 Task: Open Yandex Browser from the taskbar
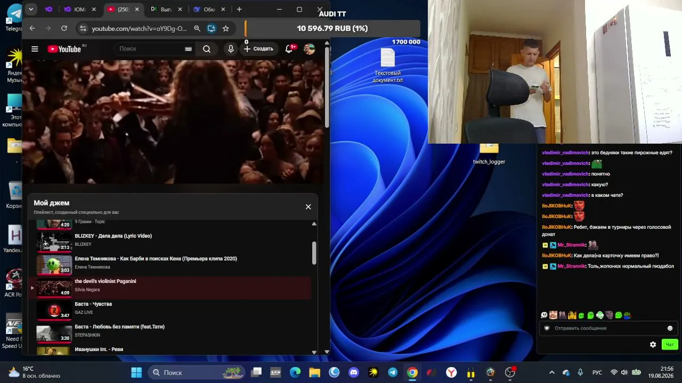(451, 372)
